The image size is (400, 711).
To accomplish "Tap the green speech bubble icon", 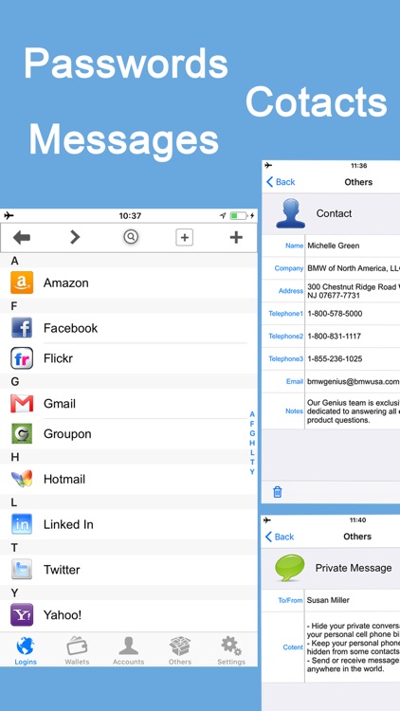I will pyautogui.click(x=290, y=568).
